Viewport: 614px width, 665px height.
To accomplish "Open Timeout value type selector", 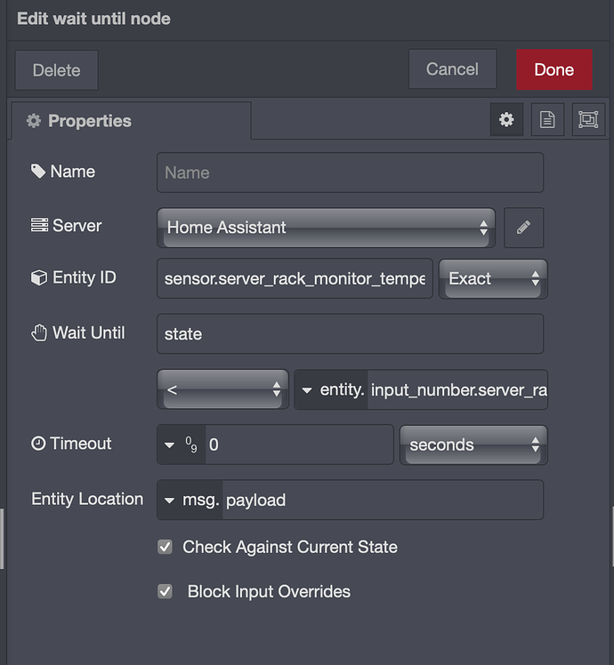I will [182, 445].
